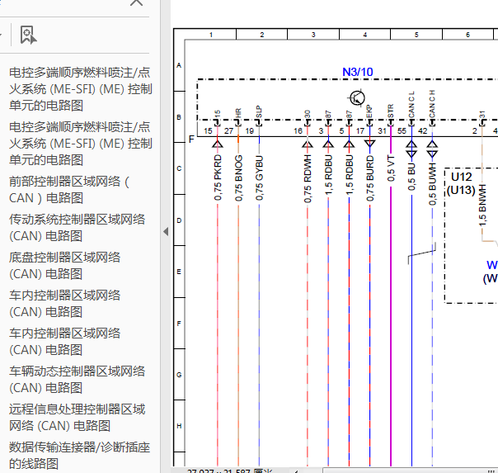This screenshot has width=498, height=473.
Task: Open 前部控制器区域网络 (CAN) 电路图 bookmark
Action: tap(69, 190)
